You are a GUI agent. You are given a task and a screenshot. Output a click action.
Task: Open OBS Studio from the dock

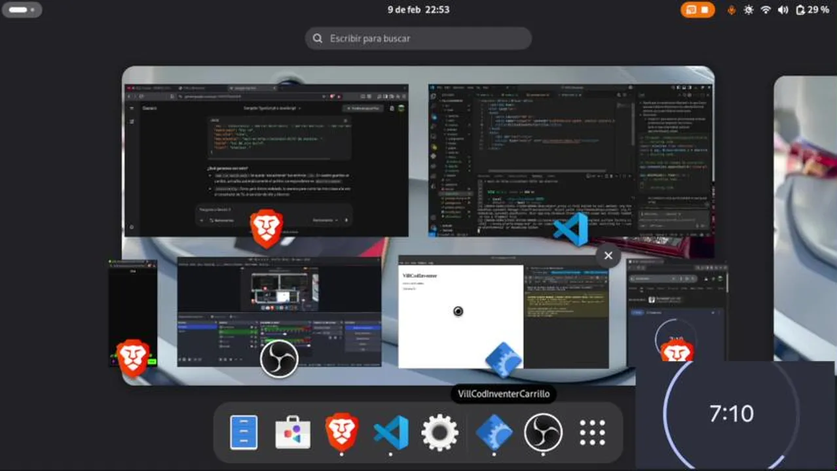543,432
